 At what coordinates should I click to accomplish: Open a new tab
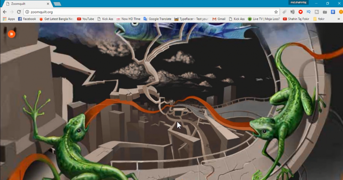(x=57, y=4)
